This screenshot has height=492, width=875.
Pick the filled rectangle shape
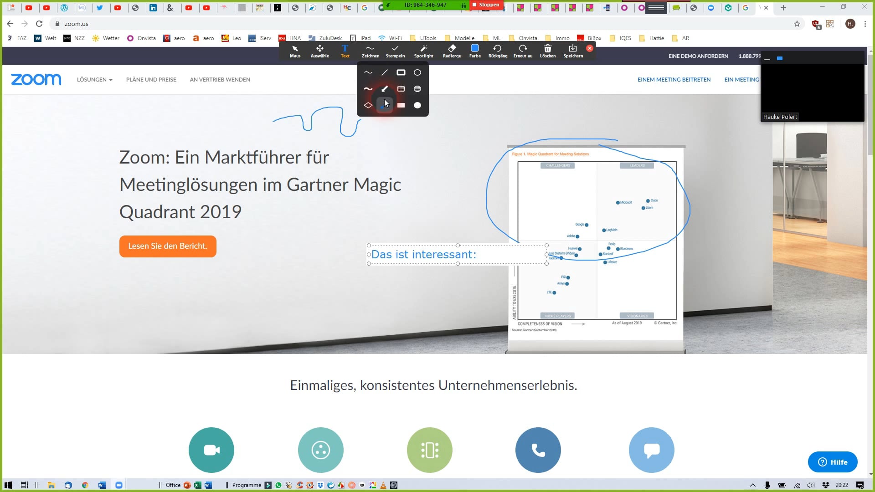[401, 105]
